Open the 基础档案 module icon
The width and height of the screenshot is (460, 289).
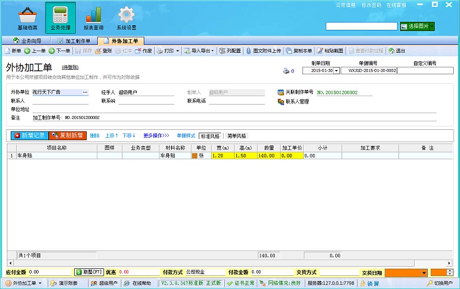[27, 15]
